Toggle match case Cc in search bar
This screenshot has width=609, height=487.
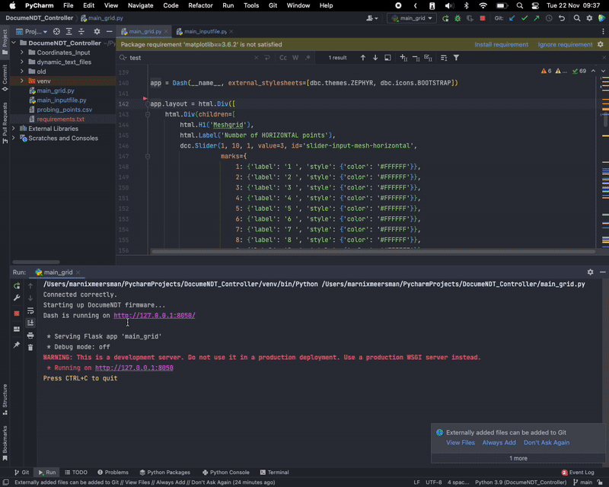pos(283,58)
